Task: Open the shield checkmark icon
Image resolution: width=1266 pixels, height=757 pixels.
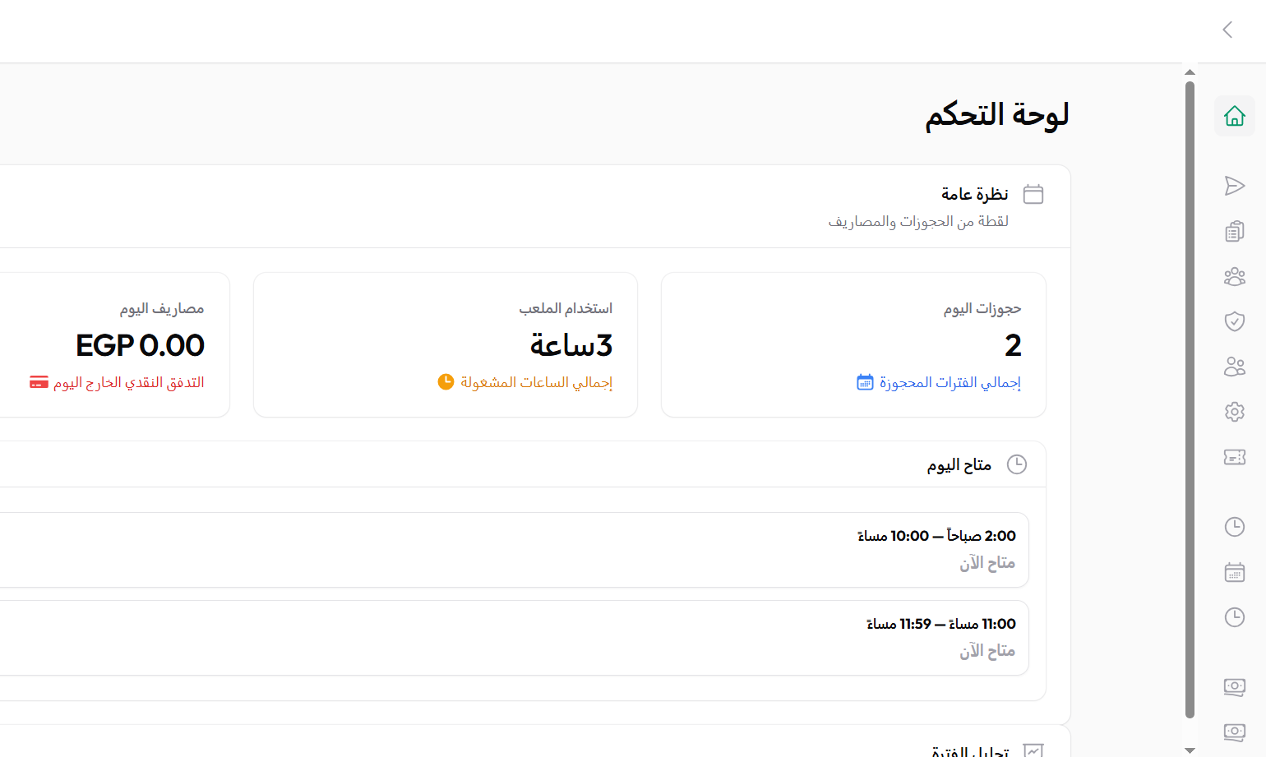Action: pos(1234,321)
